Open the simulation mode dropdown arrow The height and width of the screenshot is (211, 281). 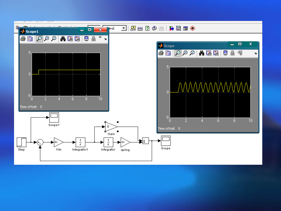[124, 28]
